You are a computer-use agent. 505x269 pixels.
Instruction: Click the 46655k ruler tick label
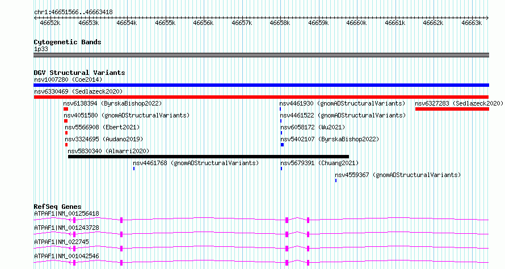(x=165, y=23)
